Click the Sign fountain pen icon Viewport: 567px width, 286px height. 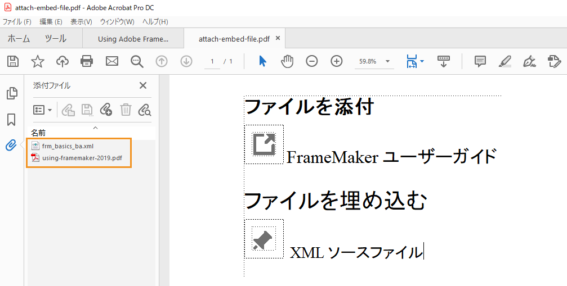tap(529, 61)
